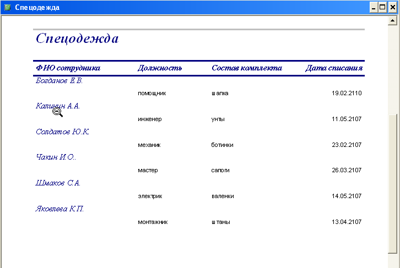The image size is (400, 268).
Task: Click position value механик
Action: click(x=149, y=145)
